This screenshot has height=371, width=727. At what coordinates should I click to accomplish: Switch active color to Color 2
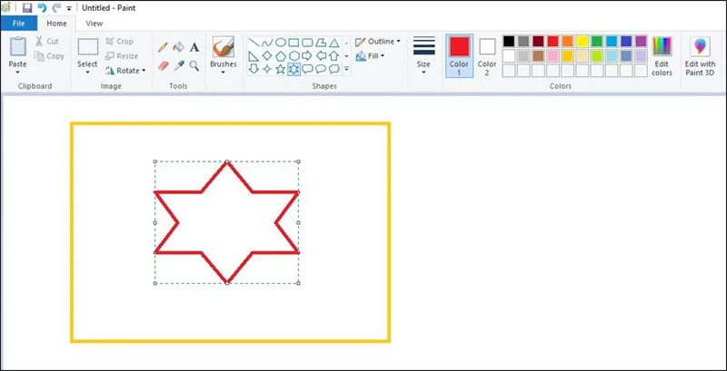[x=487, y=53]
